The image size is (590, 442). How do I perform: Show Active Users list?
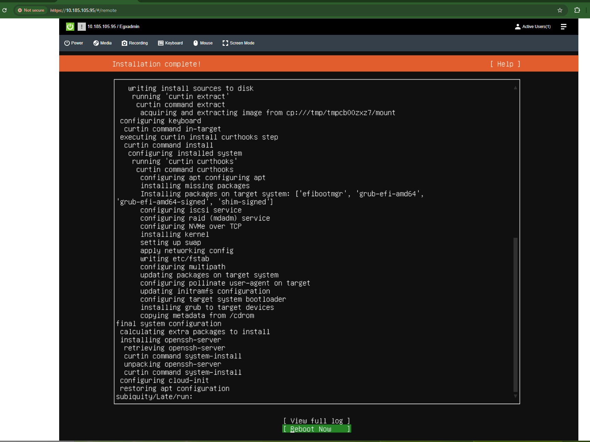click(x=533, y=27)
